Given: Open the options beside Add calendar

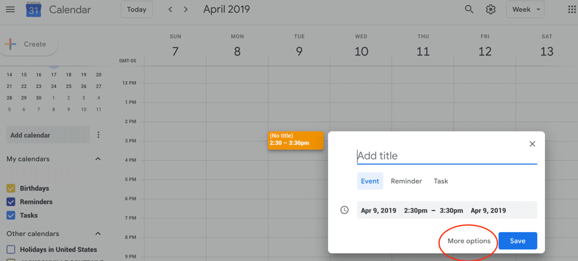Looking at the screenshot, I should 99,135.
